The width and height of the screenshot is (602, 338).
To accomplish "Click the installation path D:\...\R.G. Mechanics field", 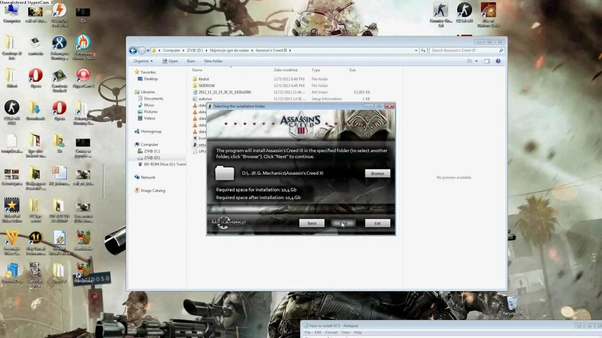I will [x=283, y=173].
